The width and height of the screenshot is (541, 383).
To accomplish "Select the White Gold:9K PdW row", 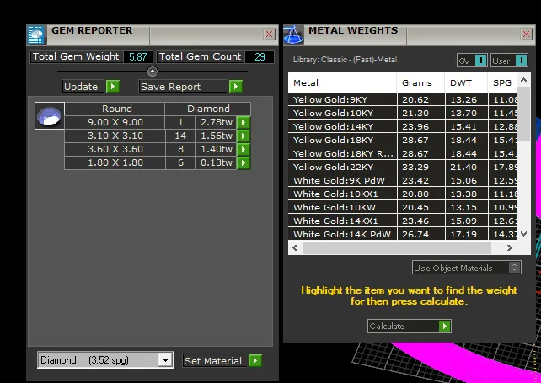I will [x=402, y=180].
